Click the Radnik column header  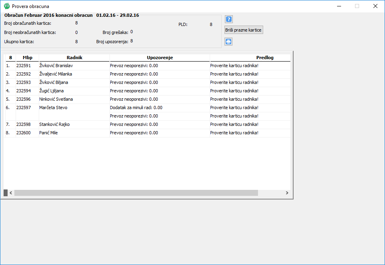(x=74, y=58)
